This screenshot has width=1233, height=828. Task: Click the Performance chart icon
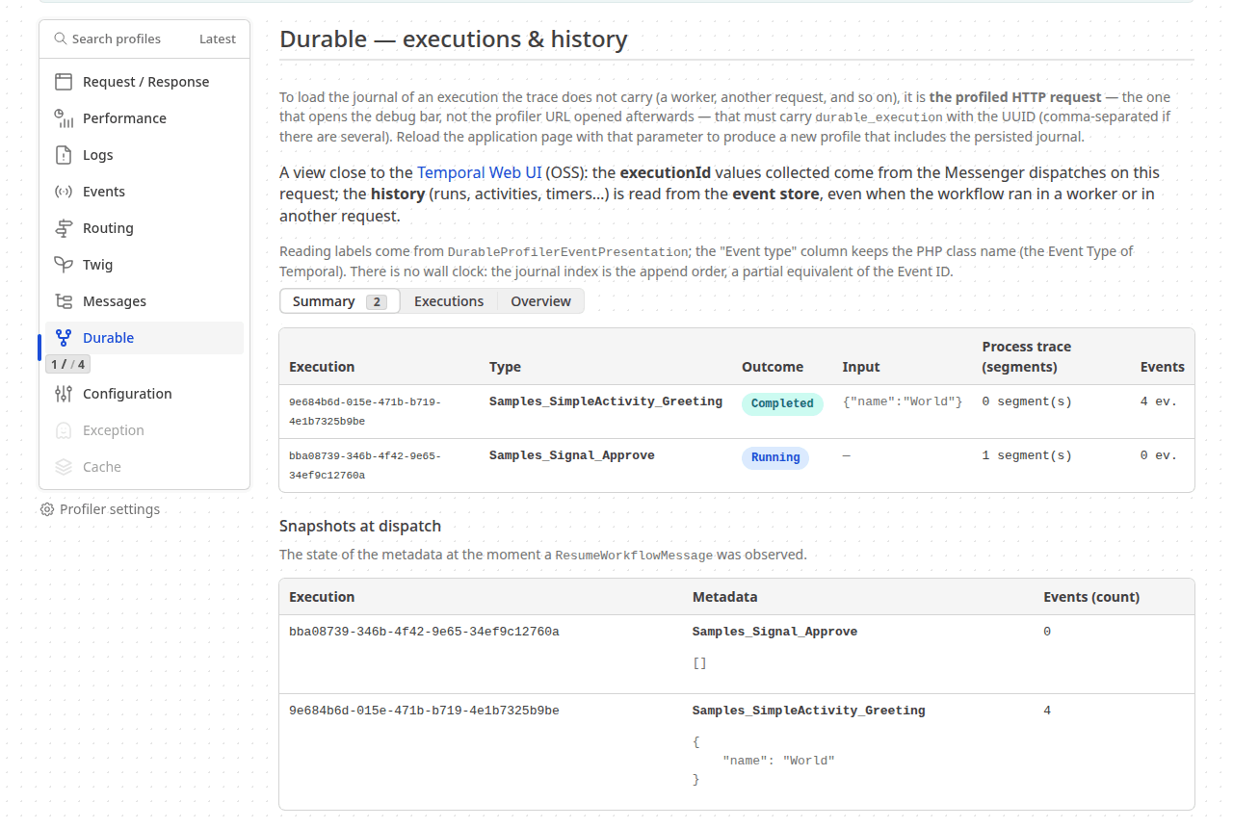pyautogui.click(x=64, y=118)
